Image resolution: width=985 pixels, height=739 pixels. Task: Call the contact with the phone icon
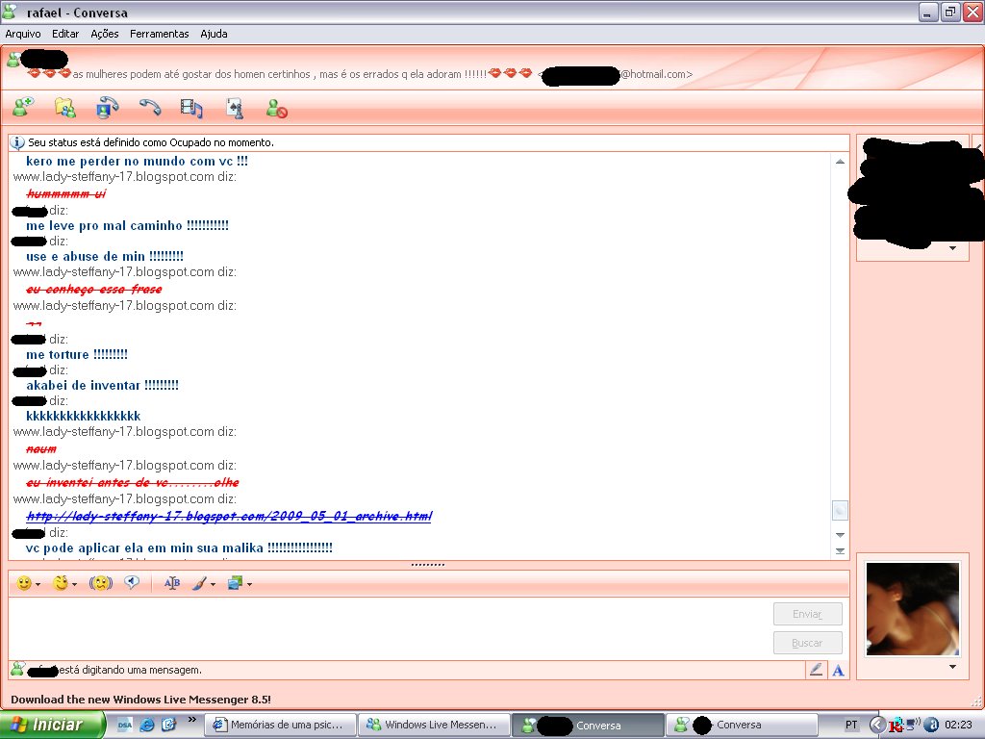[x=150, y=108]
